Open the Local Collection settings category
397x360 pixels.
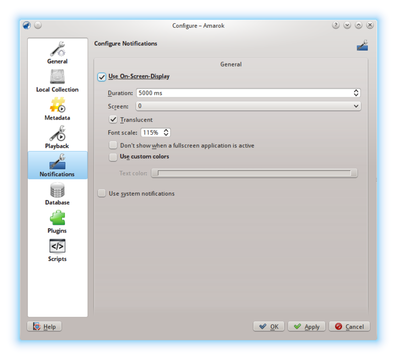click(x=58, y=81)
